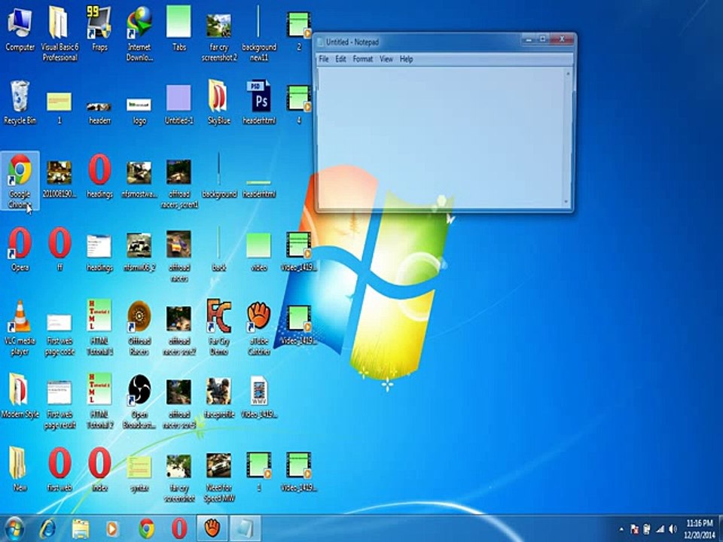The image size is (723, 542).
Task: Open the HTML Tutorial 1 file
Action: [99, 327]
